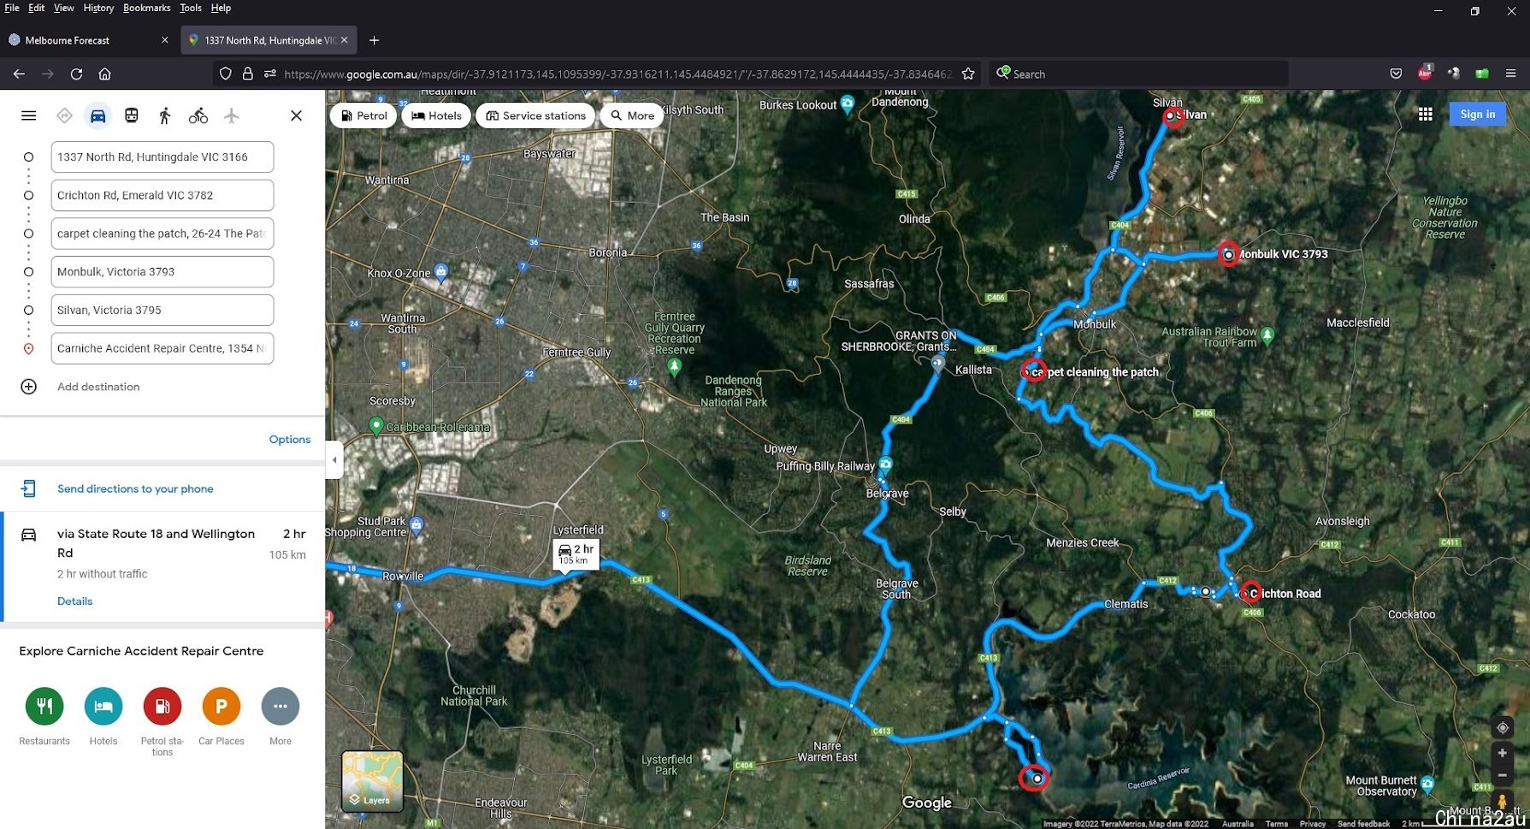Select the cycling travel mode
Viewport: 1530px width, 829px height.
tap(198, 115)
